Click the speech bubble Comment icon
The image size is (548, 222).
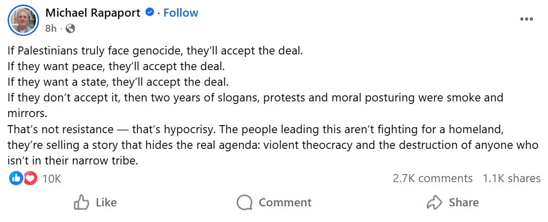(x=244, y=203)
